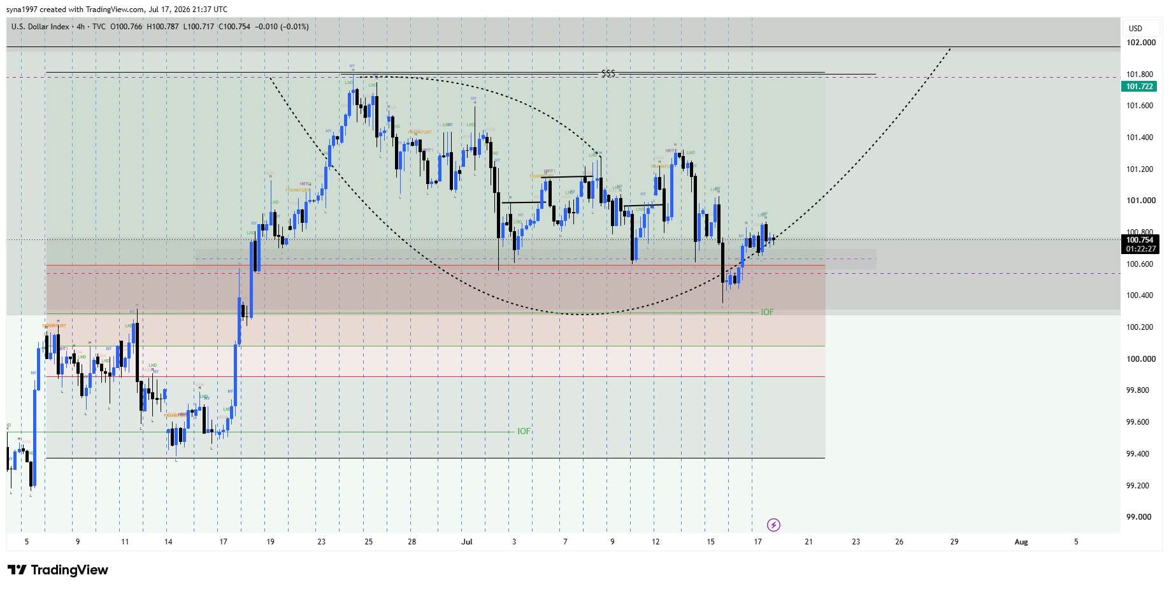Click the 102.000 price axis label
The image size is (1169, 589).
click(1140, 43)
